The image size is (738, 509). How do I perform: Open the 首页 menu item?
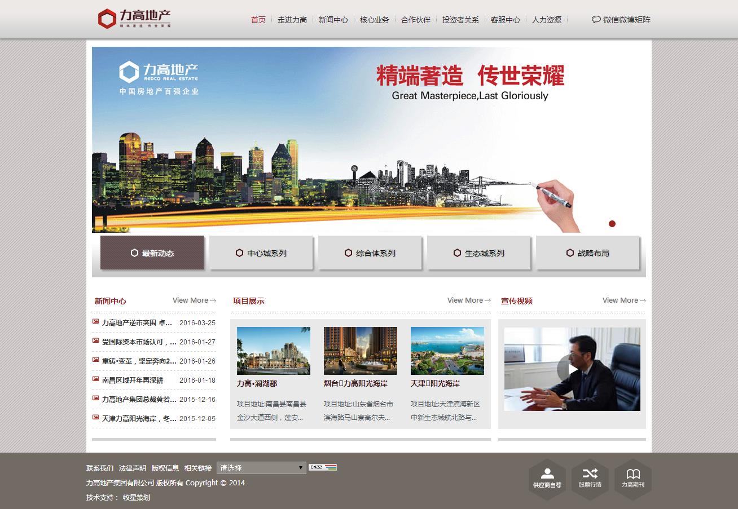258,20
